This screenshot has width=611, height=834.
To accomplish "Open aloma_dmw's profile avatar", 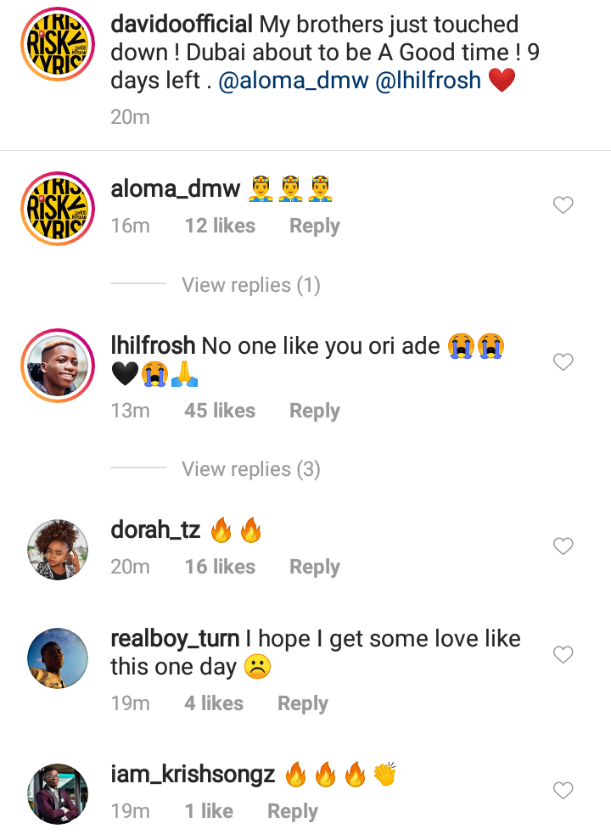I will coord(58,209).
